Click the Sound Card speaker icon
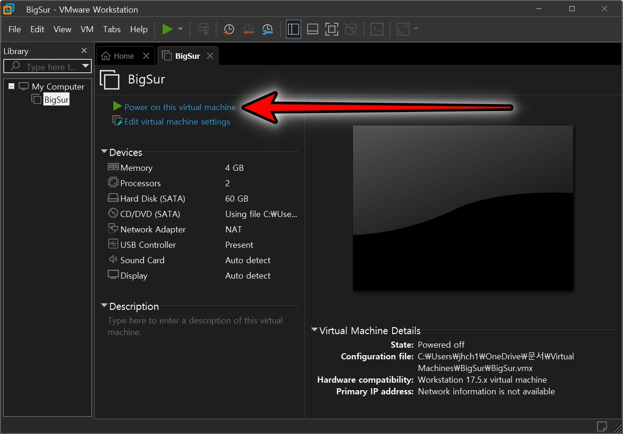The image size is (623, 434). tap(113, 259)
